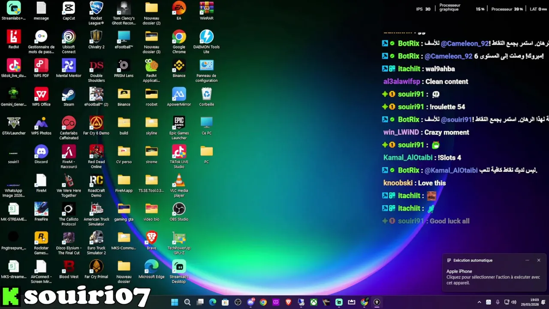The width and height of the screenshot is (549, 309).
Task: Close the Exécution automatique notification
Action: [539, 260]
